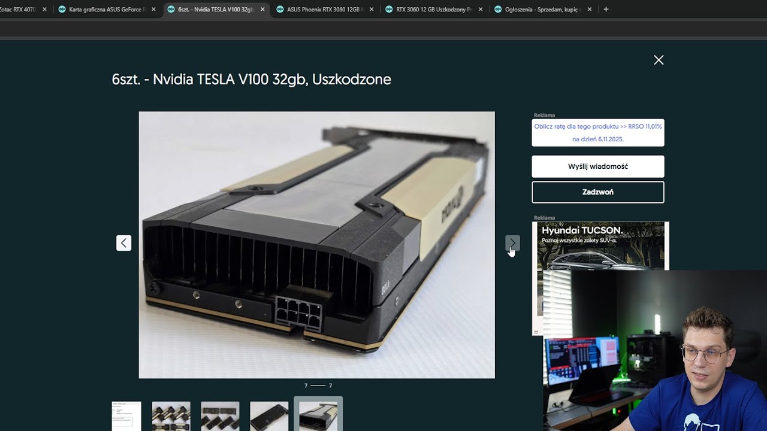Image resolution: width=767 pixels, height=431 pixels.
Task: Select the fourth thumbnail of single dark card
Action: 269,416
